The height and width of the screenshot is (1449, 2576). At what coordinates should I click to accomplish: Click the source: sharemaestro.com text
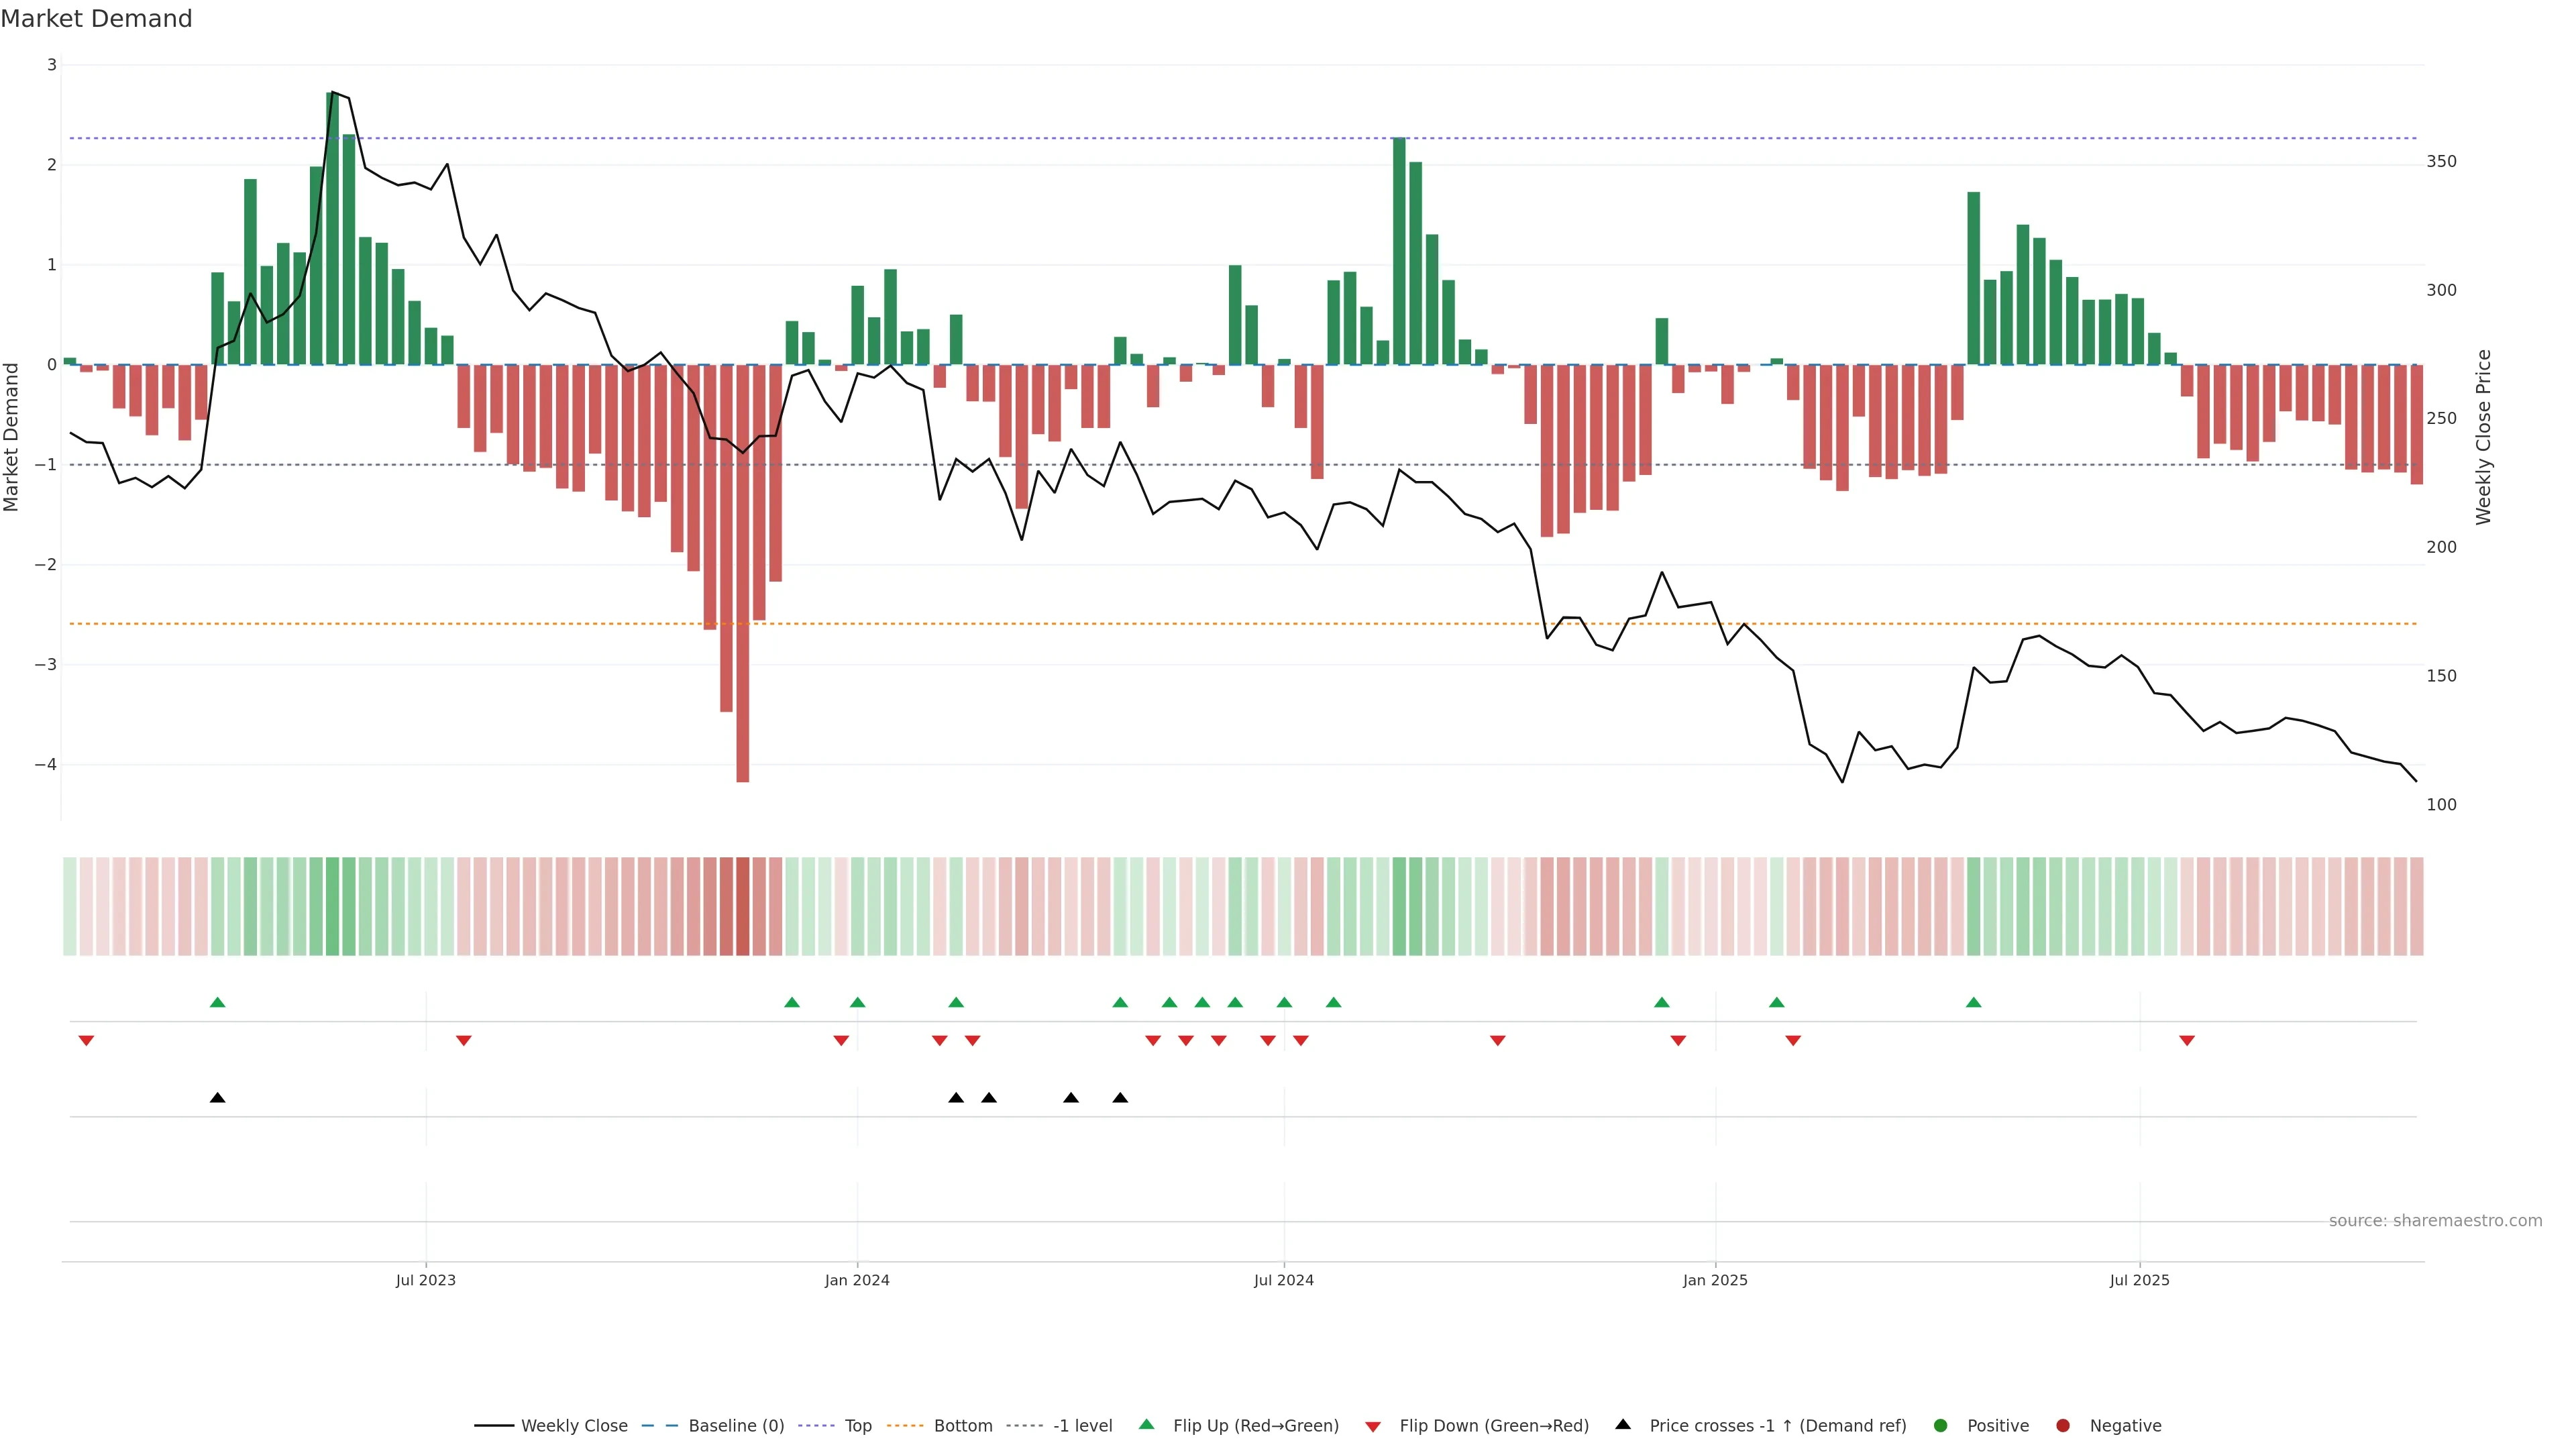2435,1221
